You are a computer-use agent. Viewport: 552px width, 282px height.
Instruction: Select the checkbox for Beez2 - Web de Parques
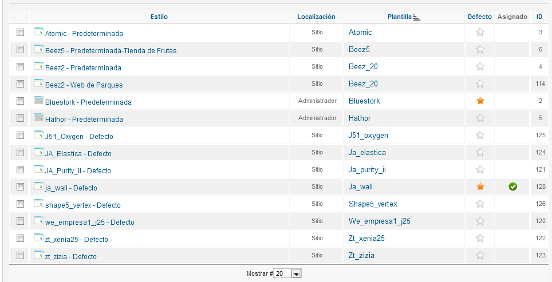21,84
